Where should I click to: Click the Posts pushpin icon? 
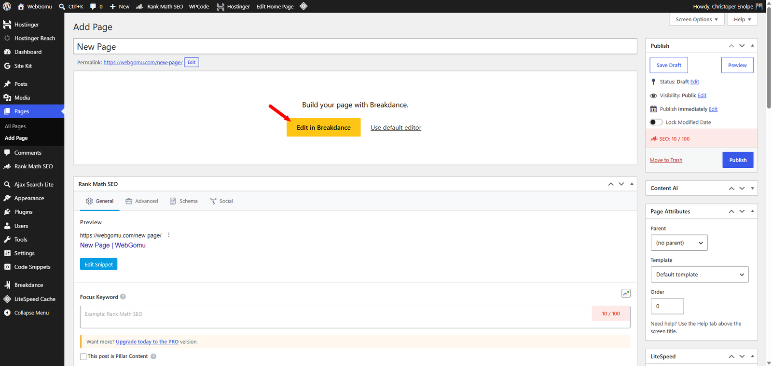(x=7, y=84)
